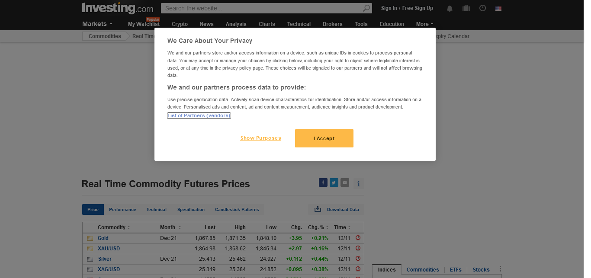Click the email share icon

tap(344, 182)
